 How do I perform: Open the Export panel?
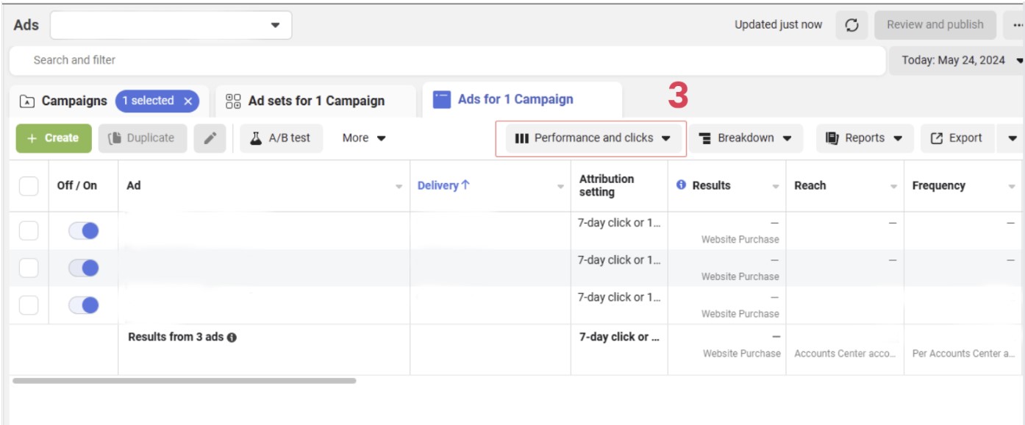click(957, 137)
